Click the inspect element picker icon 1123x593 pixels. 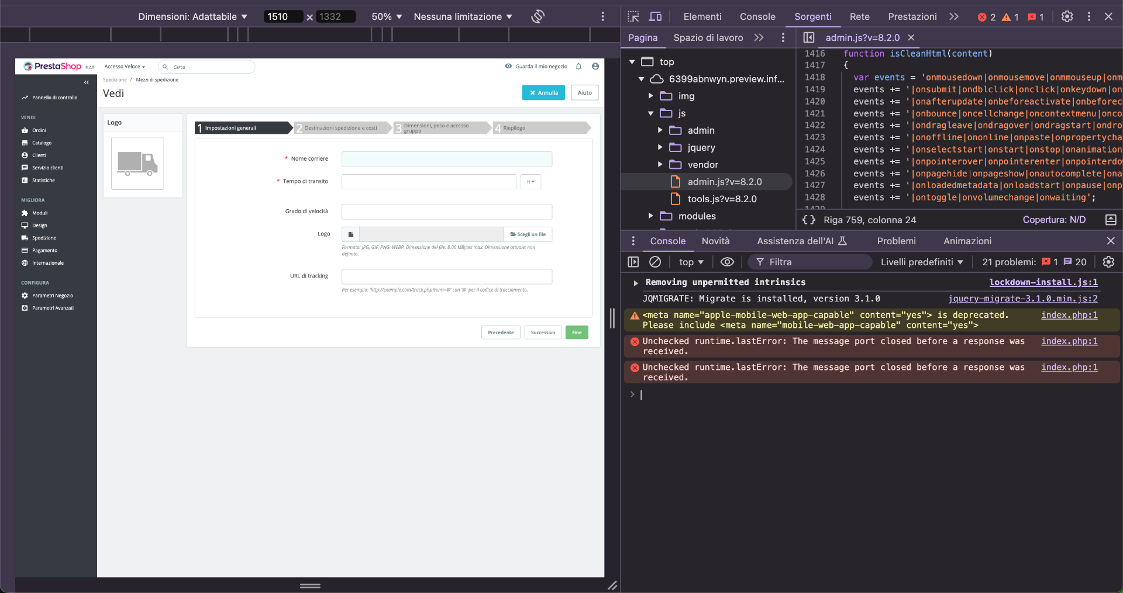(x=633, y=16)
